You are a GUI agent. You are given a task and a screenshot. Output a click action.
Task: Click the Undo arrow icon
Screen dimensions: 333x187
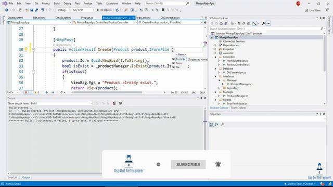[43, 10]
